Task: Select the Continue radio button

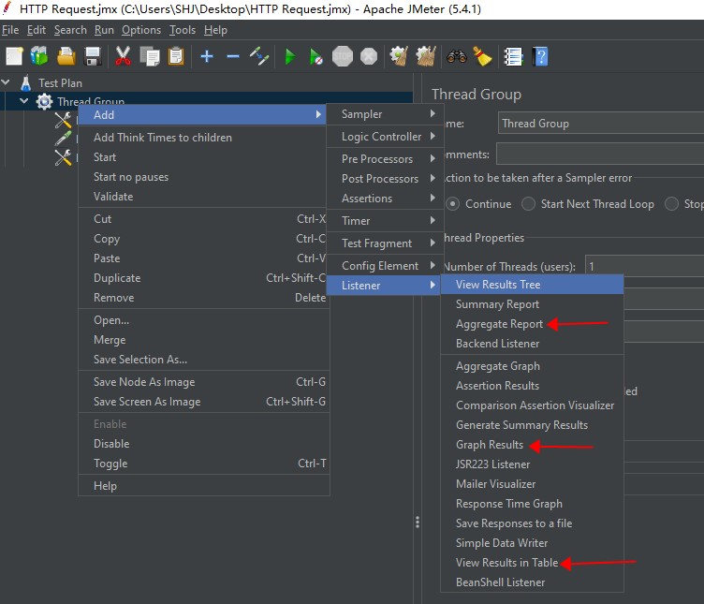Action: (452, 204)
